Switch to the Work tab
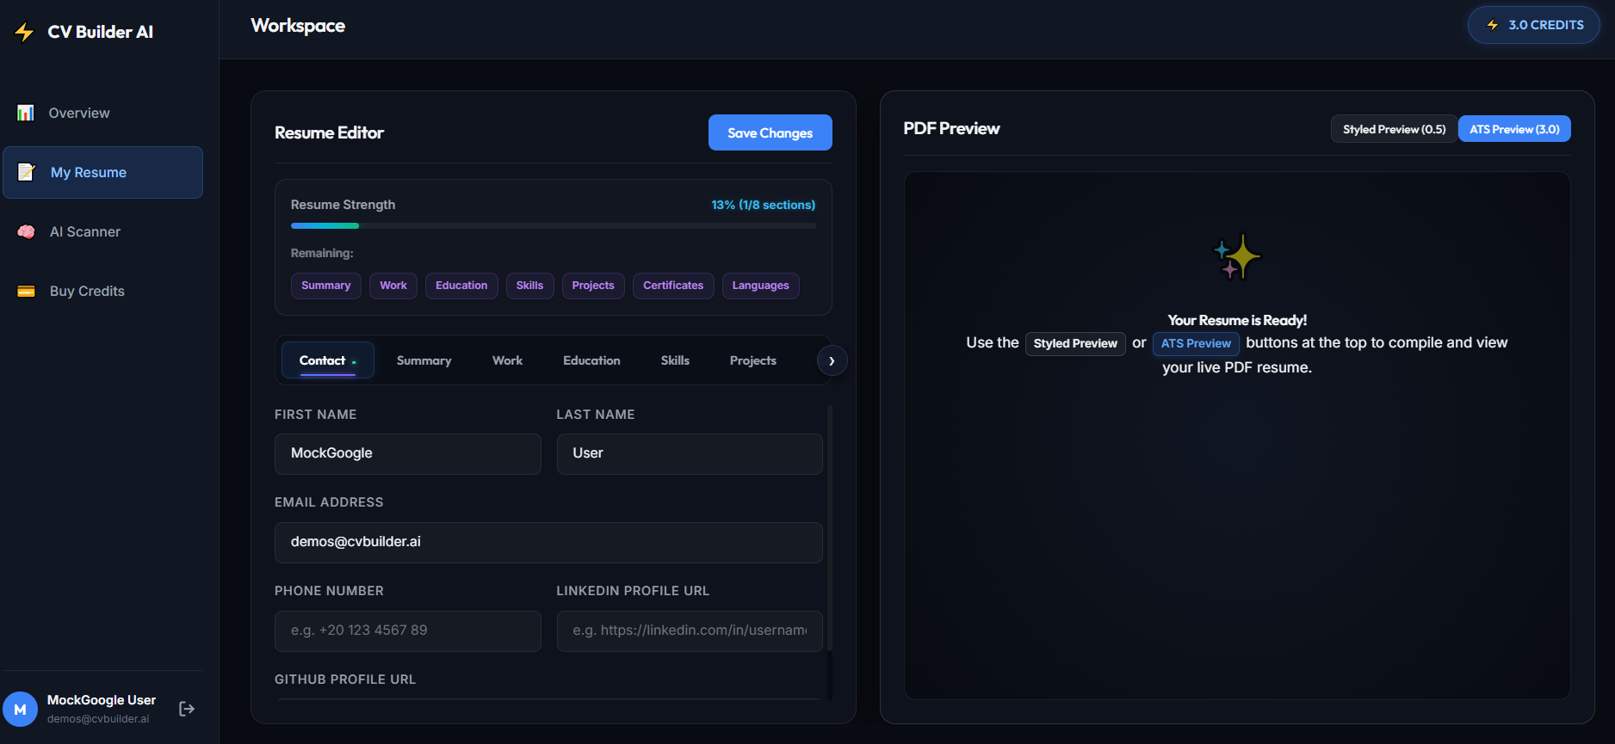 507,360
